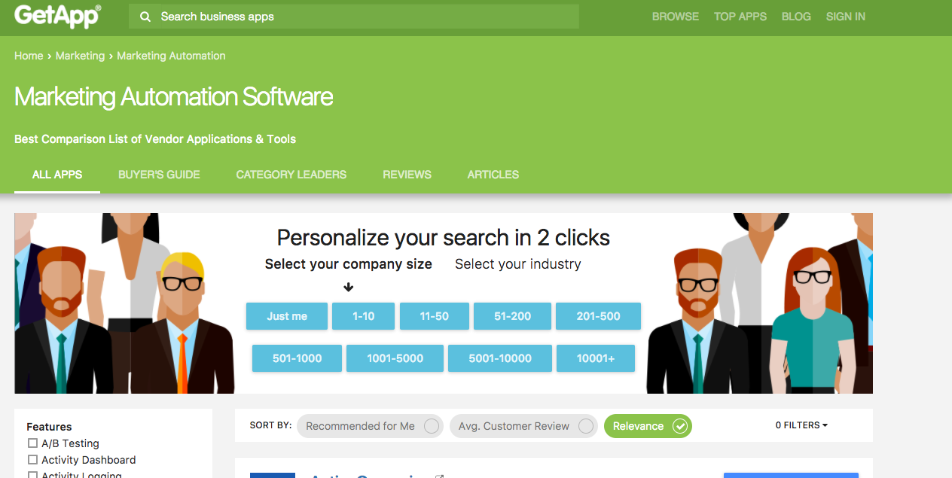
Task: Select Avg. Customer Review sorting
Action: pyautogui.click(x=523, y=426)
